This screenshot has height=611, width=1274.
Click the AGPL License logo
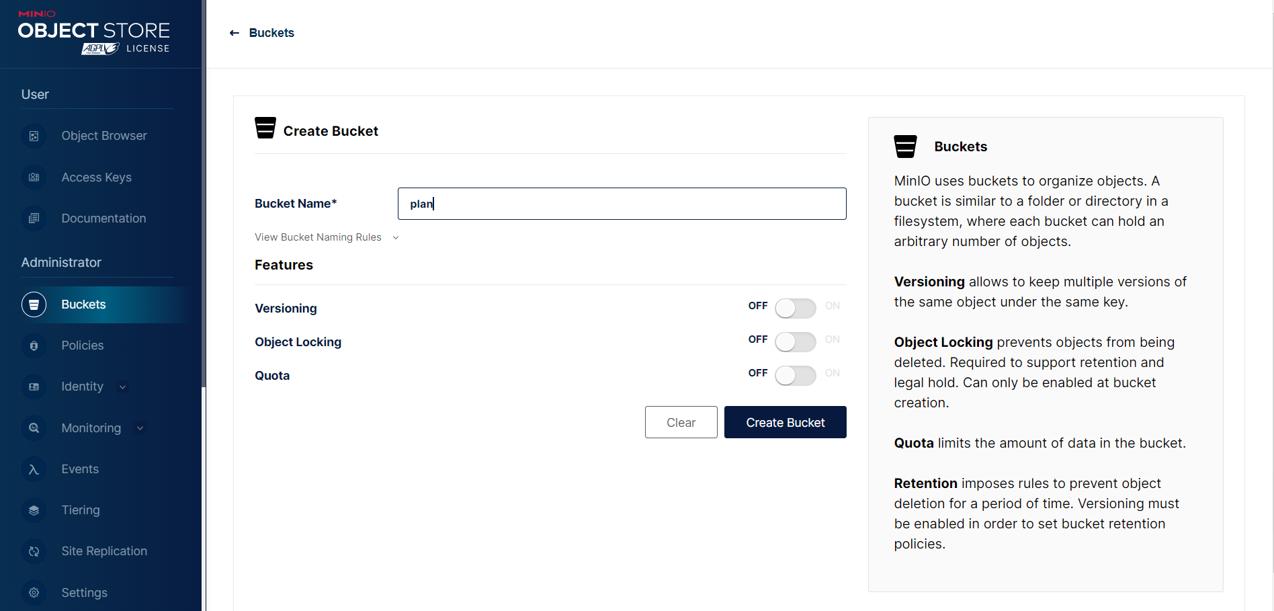[x=101, y=48]
